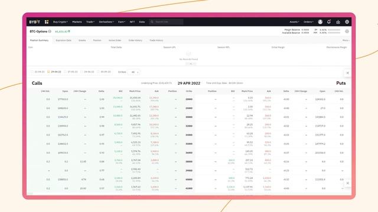378x212 pixels.
Task: Open the apps grid icon
Action: click(47, 22)
